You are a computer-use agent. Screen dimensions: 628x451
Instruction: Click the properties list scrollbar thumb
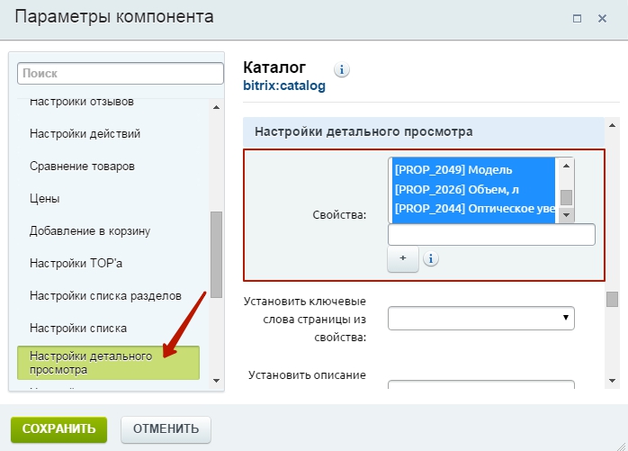click(x=566, y=197)
